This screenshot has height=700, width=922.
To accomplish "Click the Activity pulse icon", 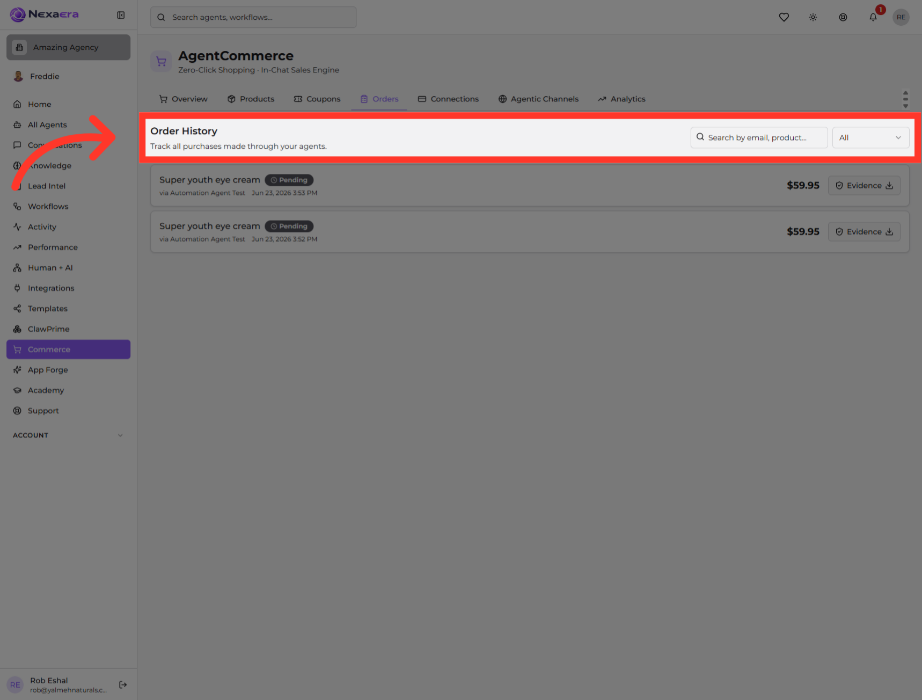I will pyautogui.click(x=17, y=227).
